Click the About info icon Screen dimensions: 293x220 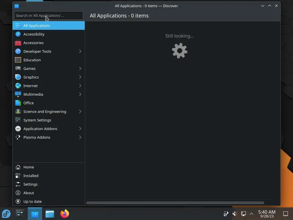tap(18, 193)
